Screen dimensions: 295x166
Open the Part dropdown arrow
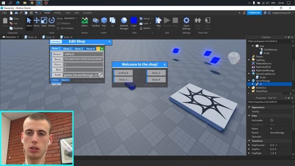click(x=104, y=29)
